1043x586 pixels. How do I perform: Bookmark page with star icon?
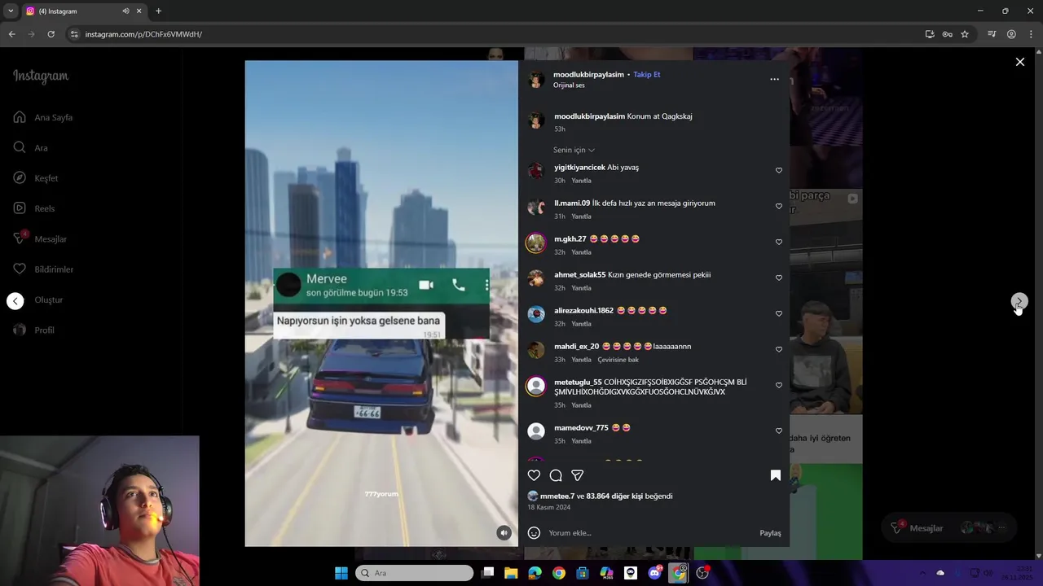(965, 34)
